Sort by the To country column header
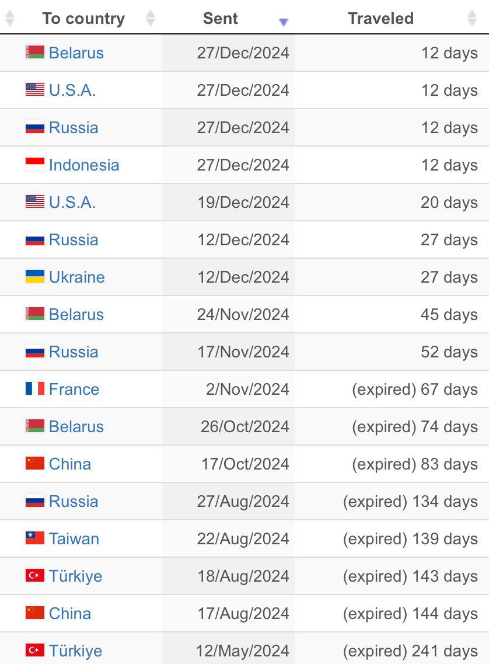Screen dimensions: 489x664 83,19
